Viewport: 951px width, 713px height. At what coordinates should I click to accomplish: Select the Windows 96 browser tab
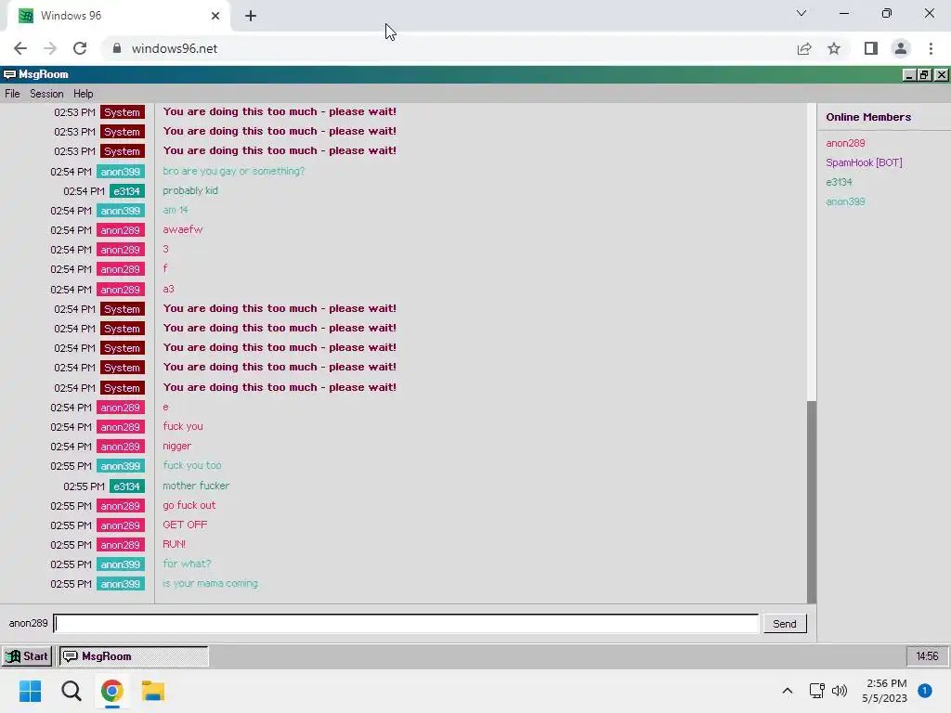(118, 16)
